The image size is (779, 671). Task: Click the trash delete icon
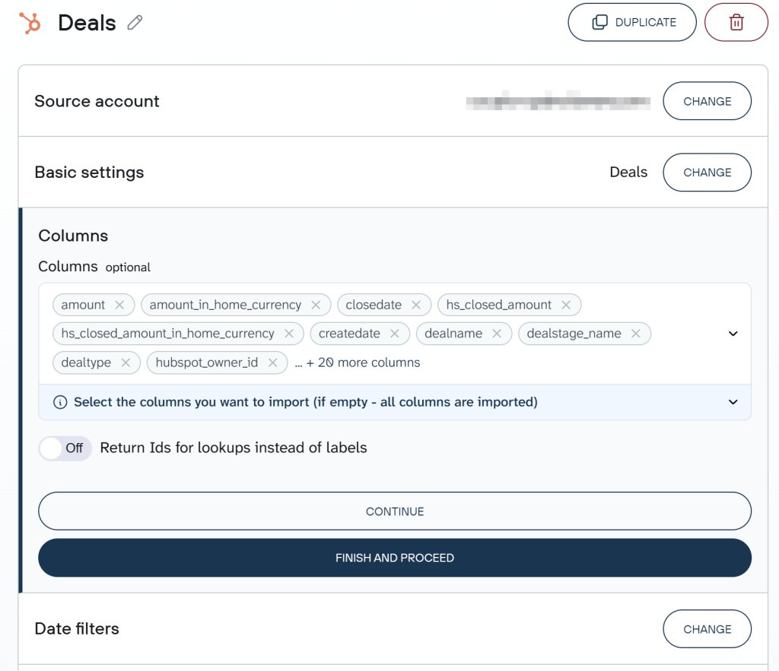pyautogui.click(x=736, y=22)
